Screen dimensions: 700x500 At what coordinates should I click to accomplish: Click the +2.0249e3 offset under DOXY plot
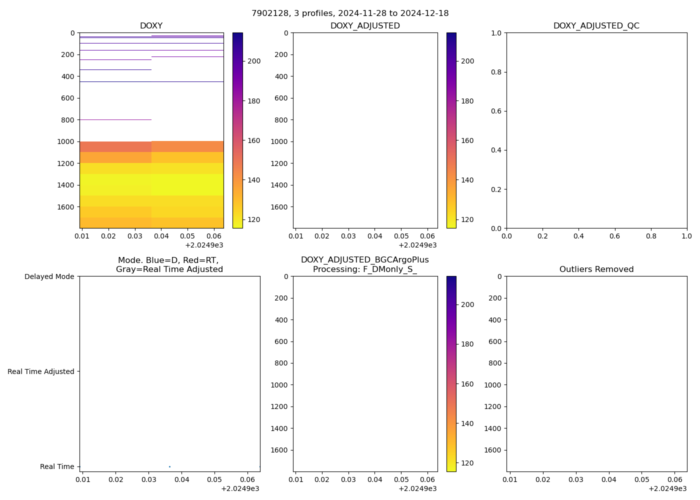tap(204, 245)
